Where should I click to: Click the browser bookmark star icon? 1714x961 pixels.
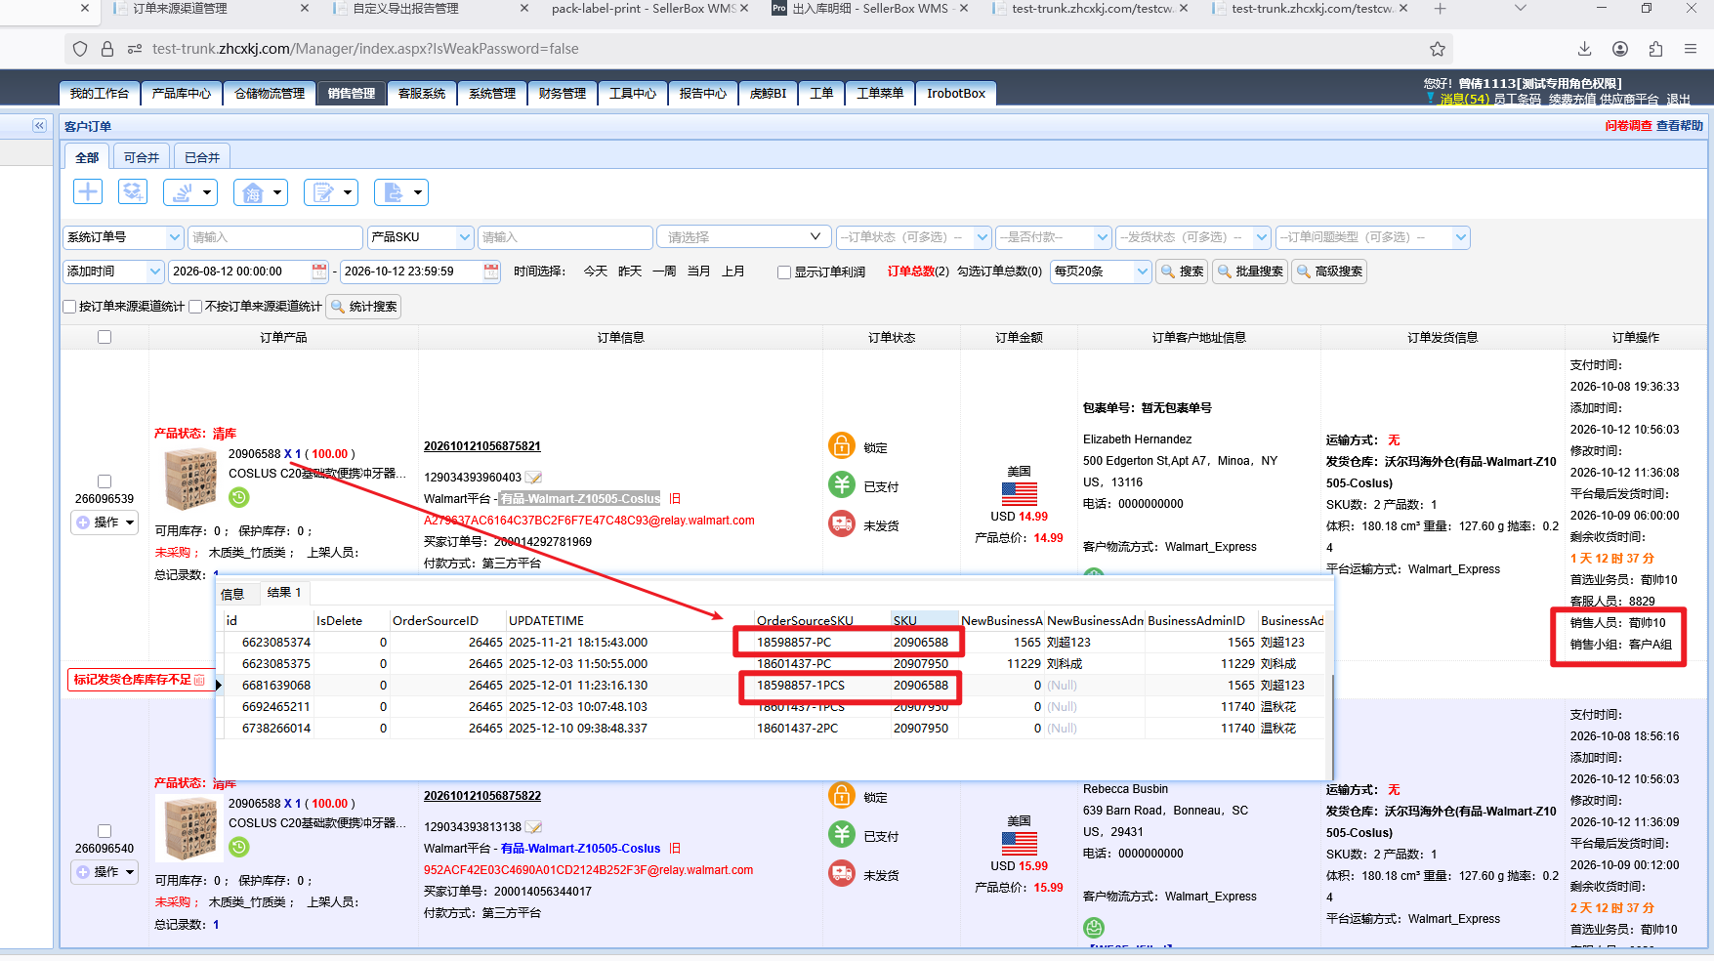tap(1437, 49)
